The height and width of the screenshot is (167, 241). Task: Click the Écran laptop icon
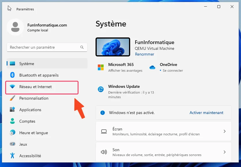point(104,131)
